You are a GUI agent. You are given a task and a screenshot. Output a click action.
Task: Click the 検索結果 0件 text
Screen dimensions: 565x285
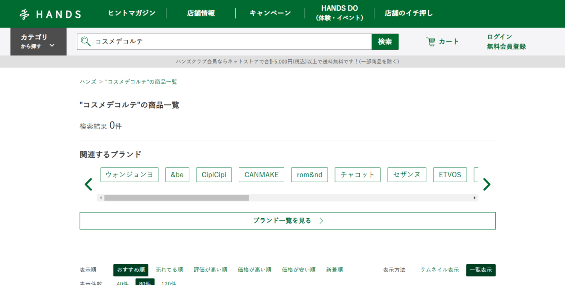click(101, 126)
